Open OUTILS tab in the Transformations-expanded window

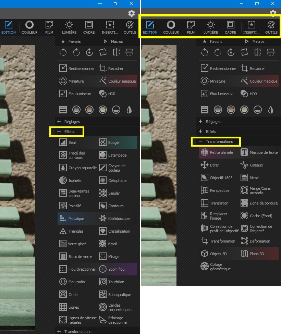tap(271, 27)
